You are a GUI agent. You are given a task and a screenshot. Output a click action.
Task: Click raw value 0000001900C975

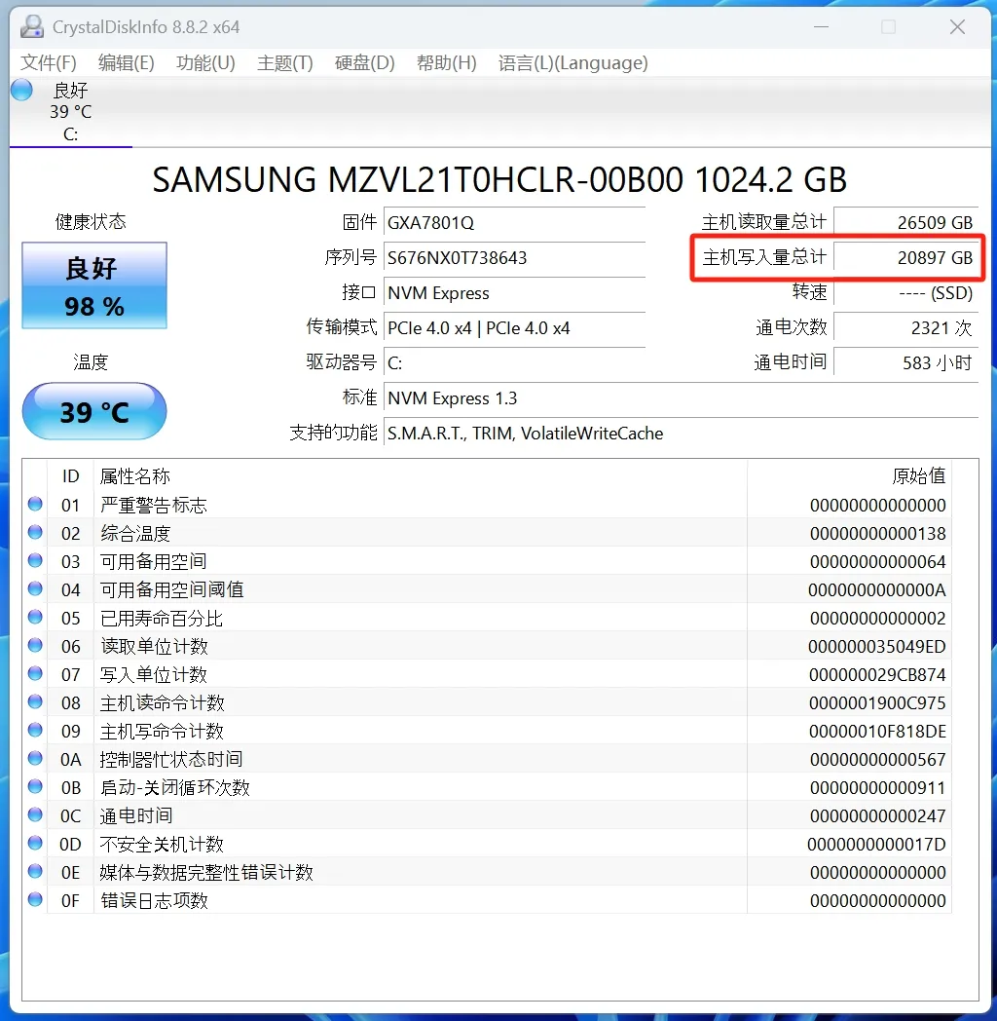[877, 703]
